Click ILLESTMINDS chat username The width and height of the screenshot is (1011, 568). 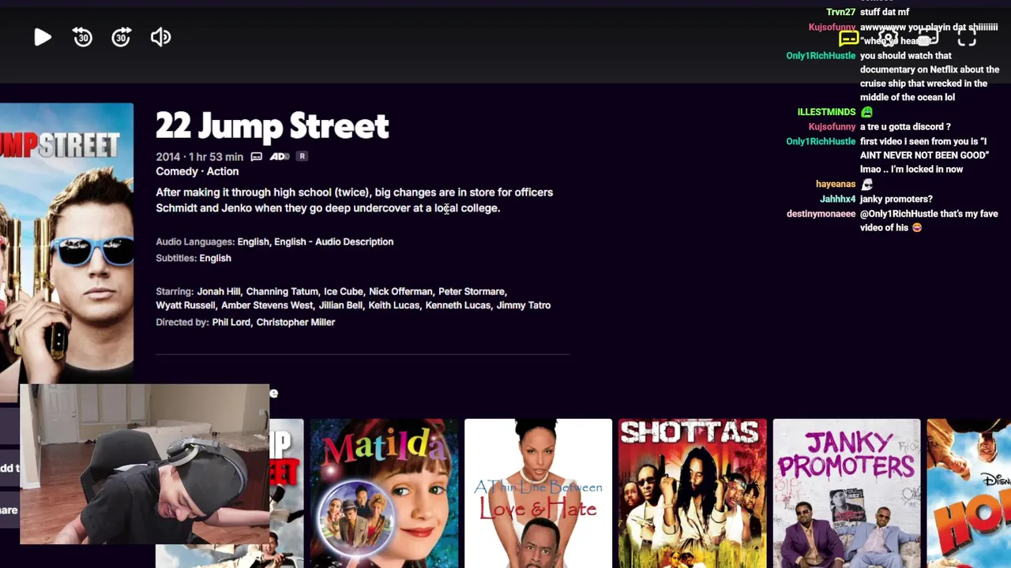point(826,112)
